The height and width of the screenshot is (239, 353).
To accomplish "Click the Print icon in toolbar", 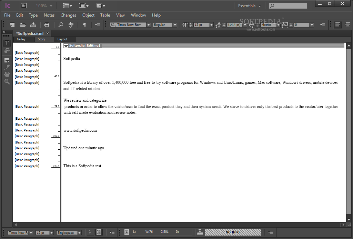I will pyautogui.click(x=47, y=25).
